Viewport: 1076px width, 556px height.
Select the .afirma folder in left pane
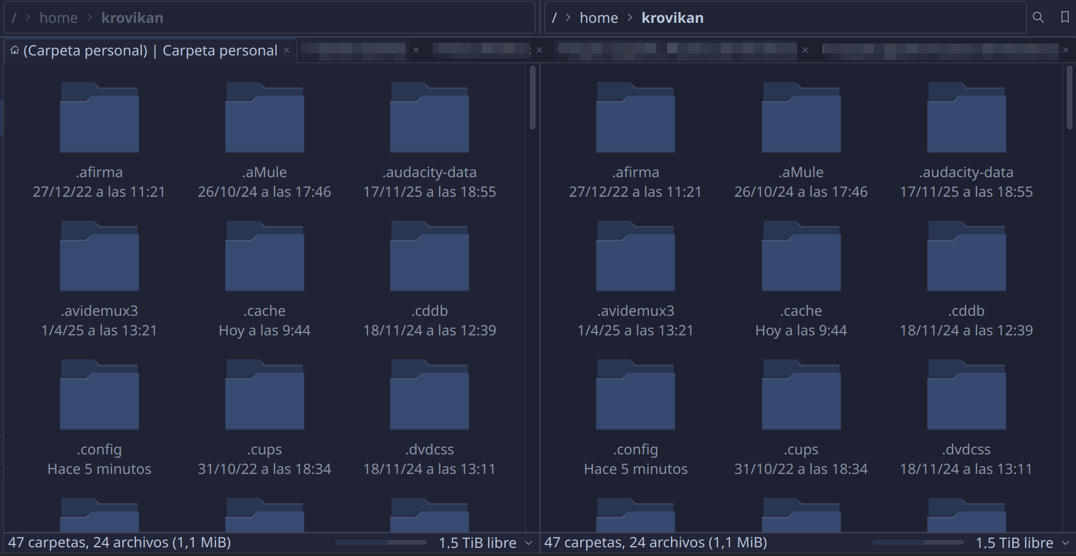click(99, 118)
